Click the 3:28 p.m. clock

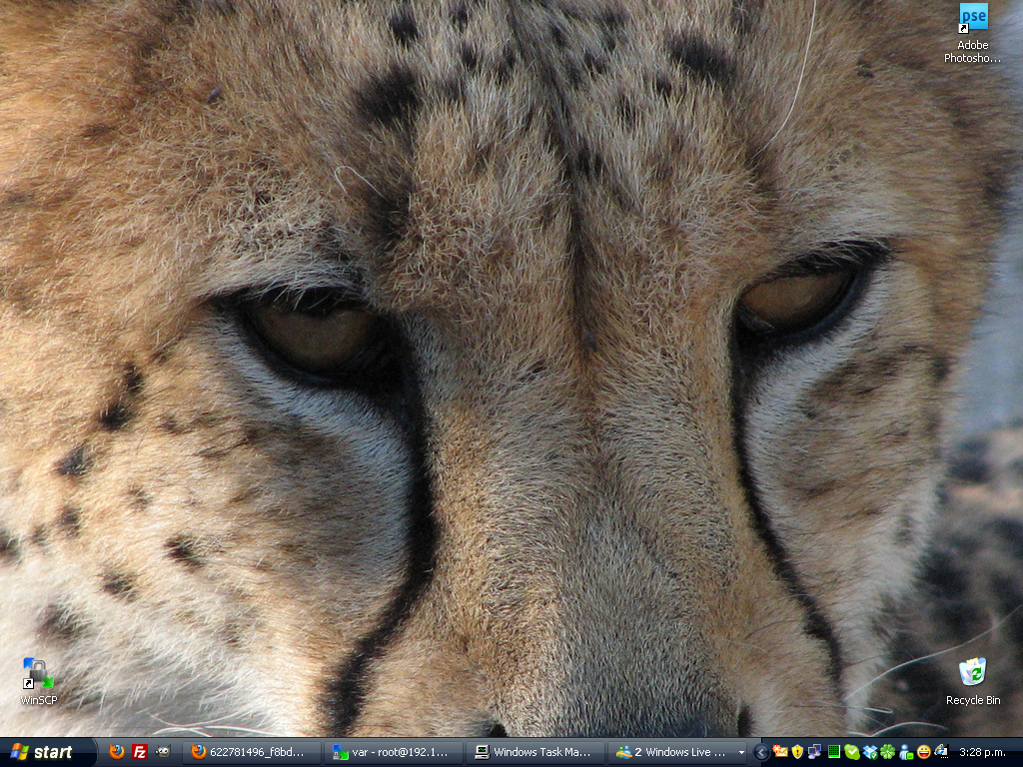(982, 752)
